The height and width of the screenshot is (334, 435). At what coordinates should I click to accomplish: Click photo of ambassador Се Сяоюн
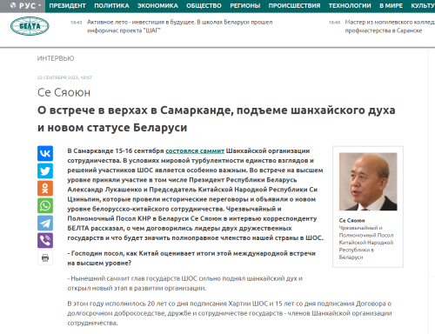pyautogui.click(x=368, y=182)
